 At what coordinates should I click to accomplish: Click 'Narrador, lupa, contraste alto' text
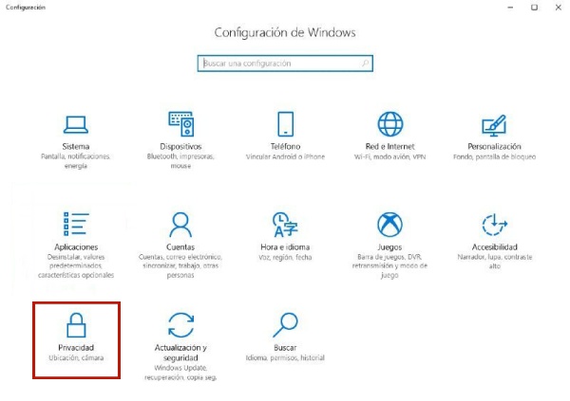(x=494, y=262)
